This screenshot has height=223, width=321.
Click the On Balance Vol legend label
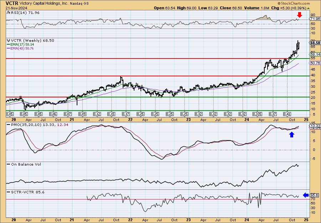pos(26,164)
